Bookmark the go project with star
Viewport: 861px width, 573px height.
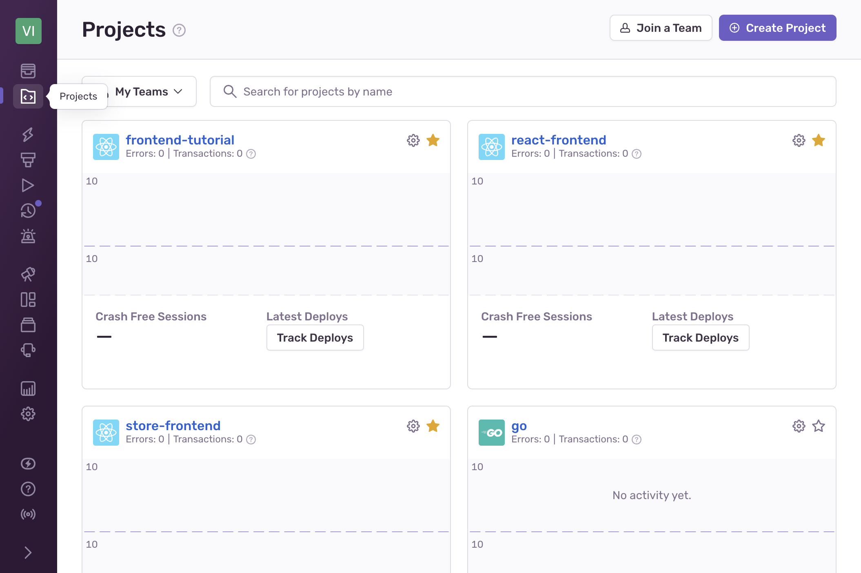click(818, 426)
